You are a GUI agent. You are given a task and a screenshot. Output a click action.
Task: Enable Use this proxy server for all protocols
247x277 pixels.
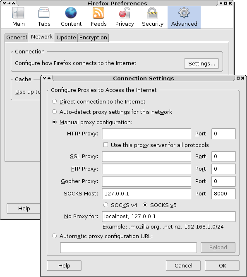pyautogui.click(x=106, y=145)
